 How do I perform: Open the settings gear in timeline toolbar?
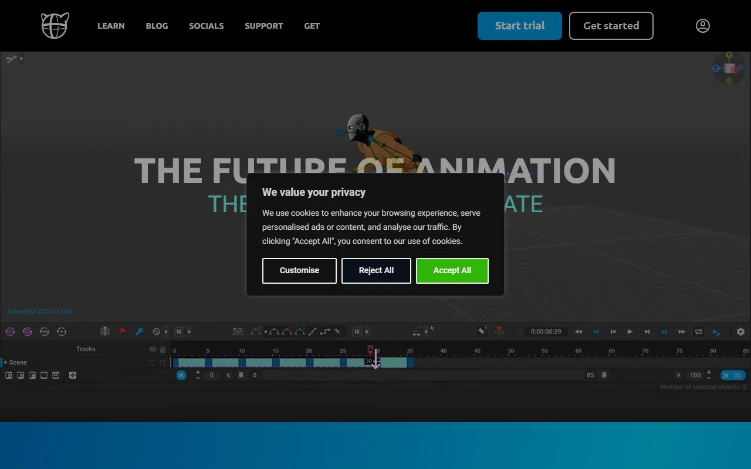pyautogui.click(x=740, y=332)
